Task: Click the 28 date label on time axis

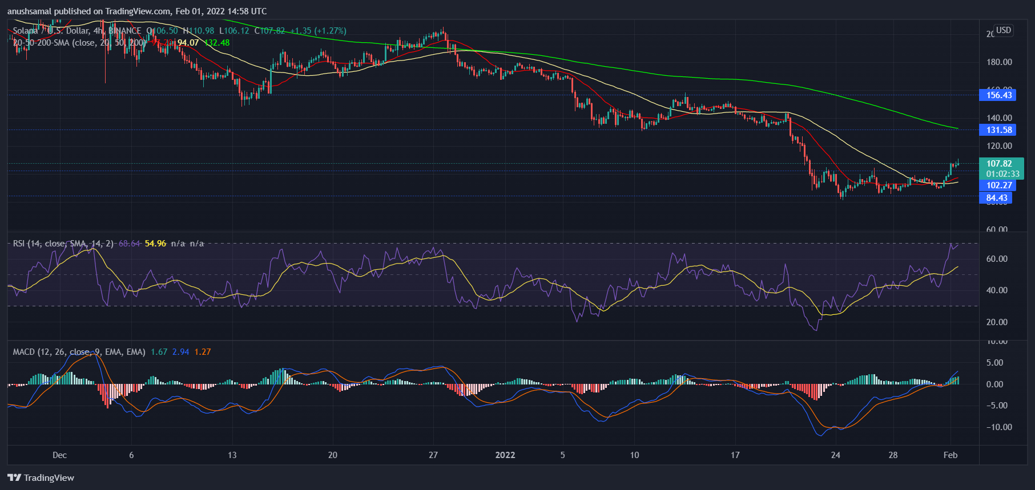Action: (x=893, y=455)
